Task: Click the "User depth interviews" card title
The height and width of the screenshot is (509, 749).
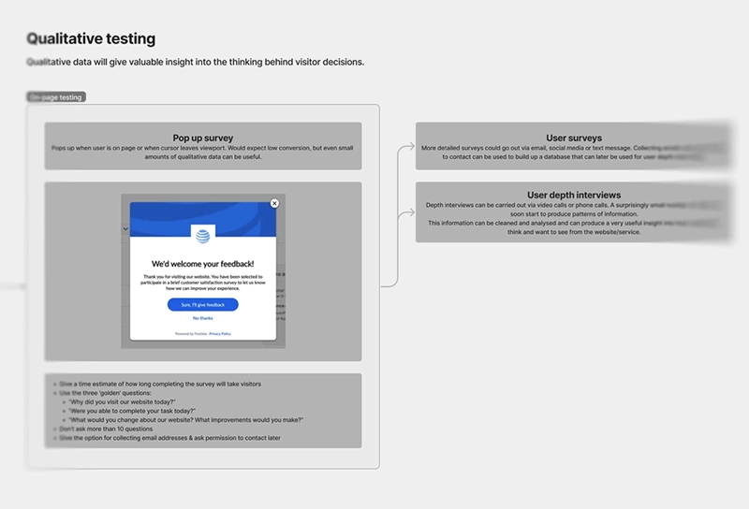Action: (574, 195)
